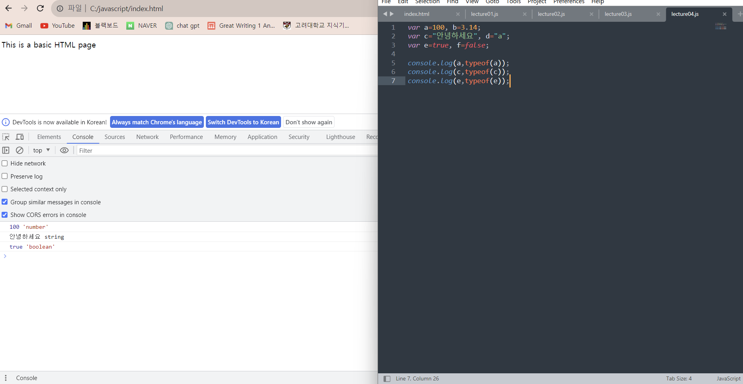The height and width of the screenshot is (384, 743).
Task: Click the console Filter input field
Action: click(227, 151)
